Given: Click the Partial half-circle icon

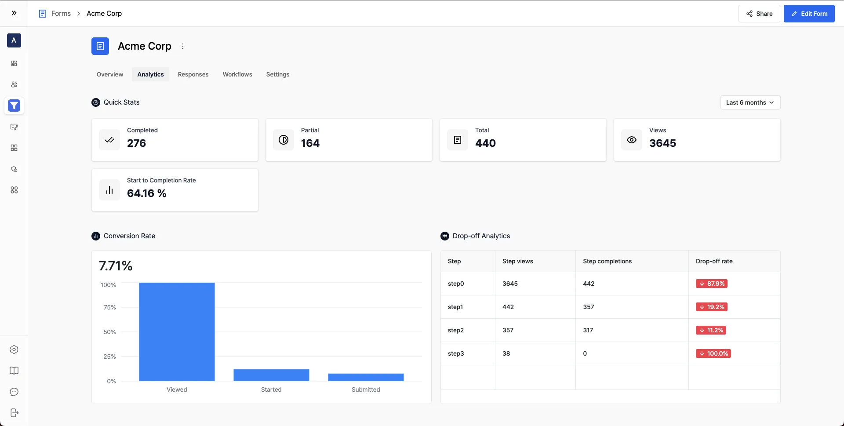Looking at the screenshot, I should [284, 140].
